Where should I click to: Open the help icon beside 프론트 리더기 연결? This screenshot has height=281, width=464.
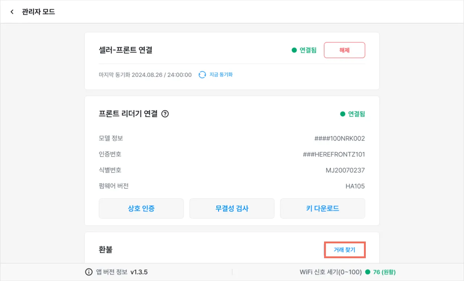click(x=165, y=114)
